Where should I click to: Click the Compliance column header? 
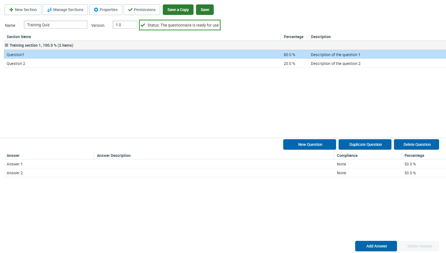click(347, 156)
